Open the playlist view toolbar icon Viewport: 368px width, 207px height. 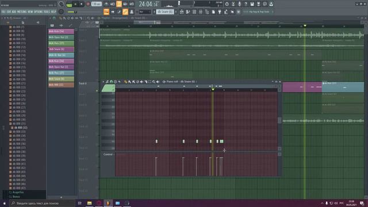pos(182,11)
